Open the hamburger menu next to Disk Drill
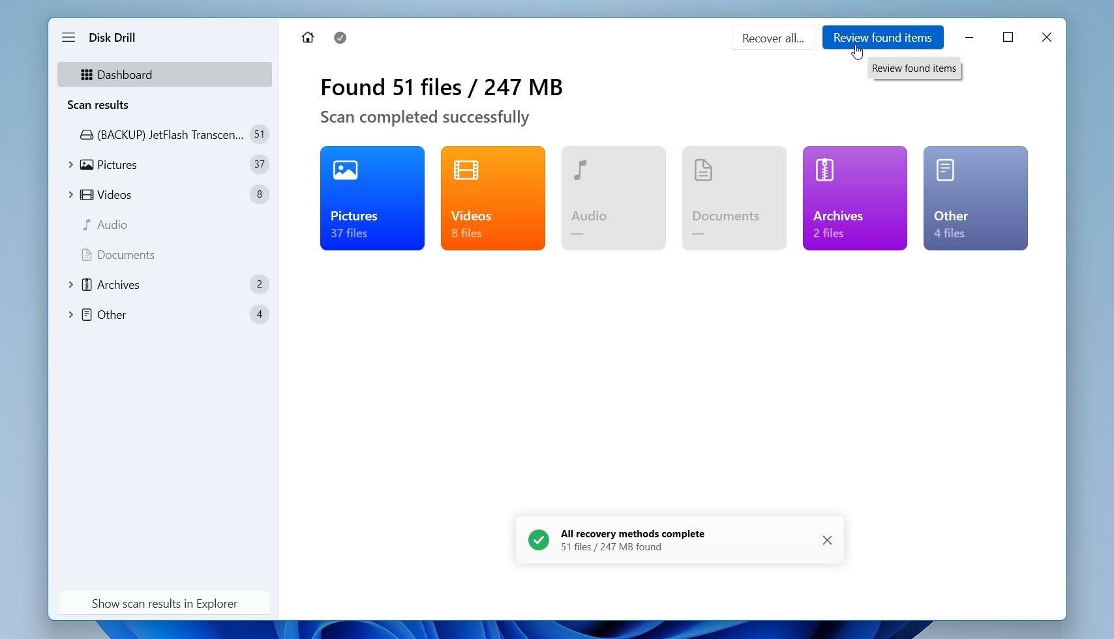Viewport: 1114px width, 639px height. [68, 37]
